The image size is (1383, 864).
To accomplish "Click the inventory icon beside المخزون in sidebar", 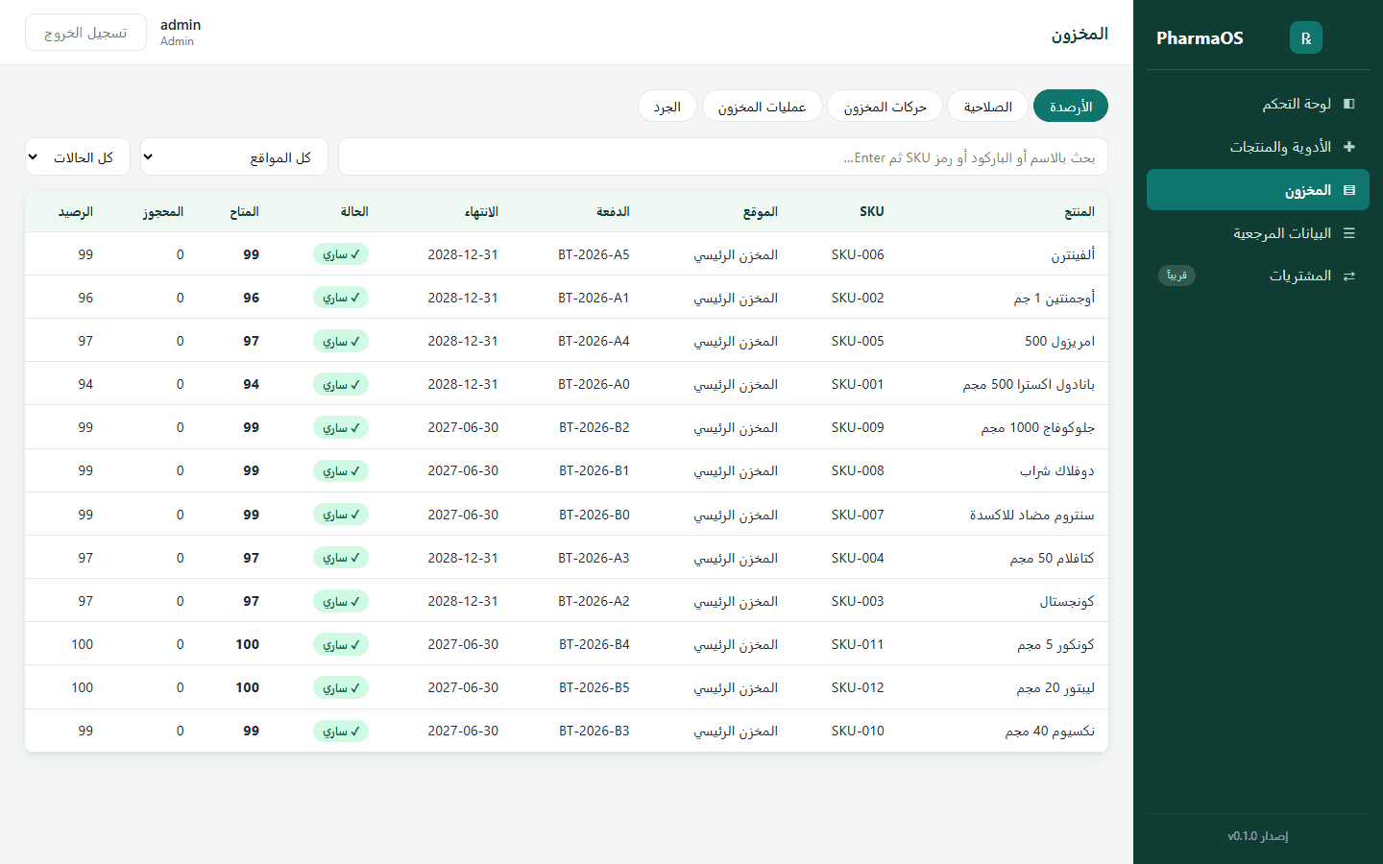I will coord(1349,190).
